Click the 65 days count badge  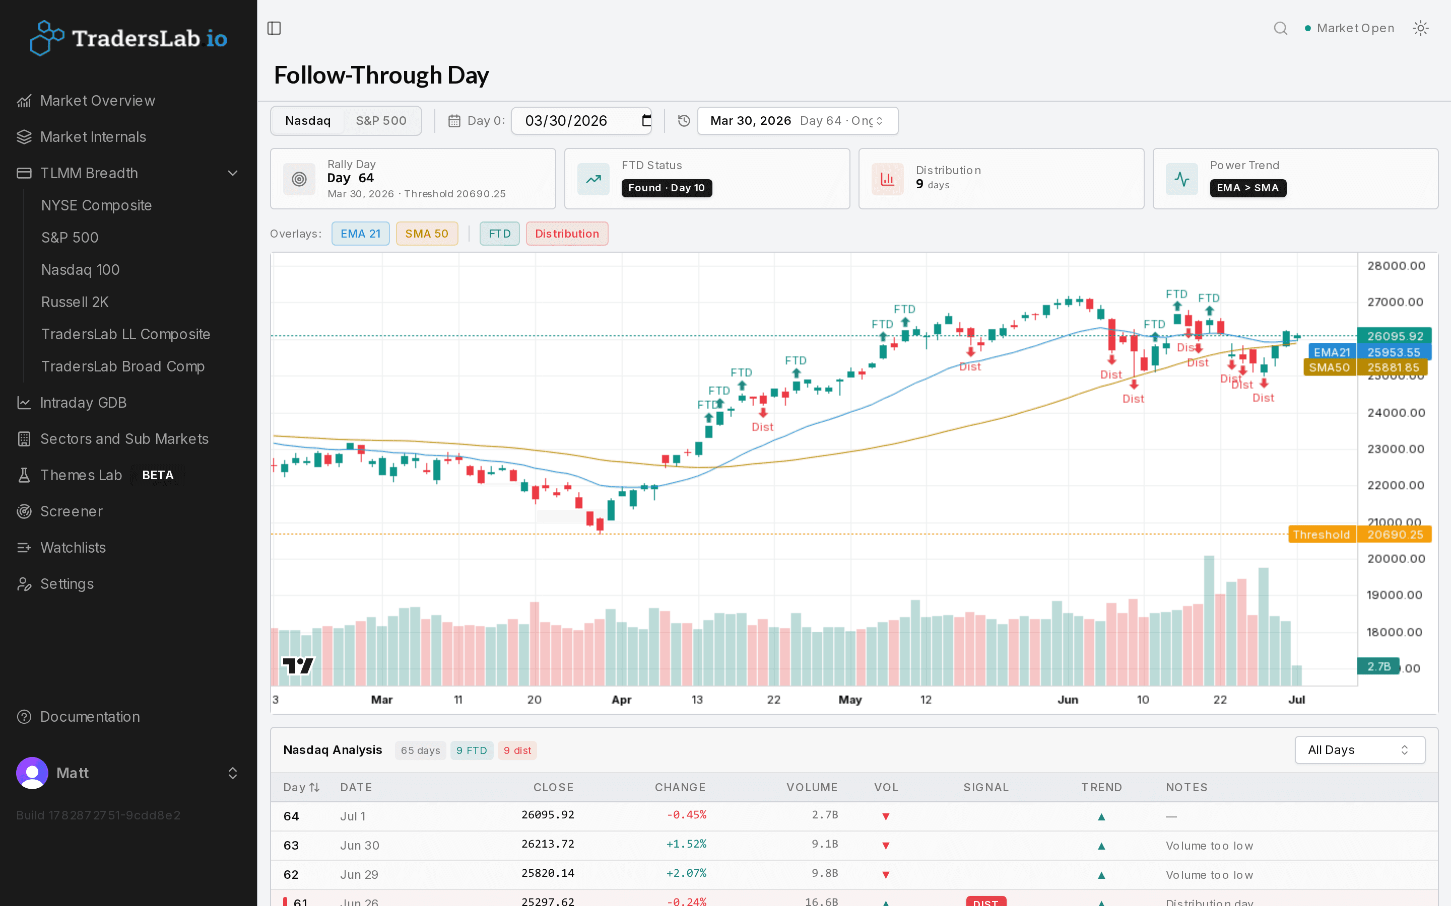click(420, 750)
